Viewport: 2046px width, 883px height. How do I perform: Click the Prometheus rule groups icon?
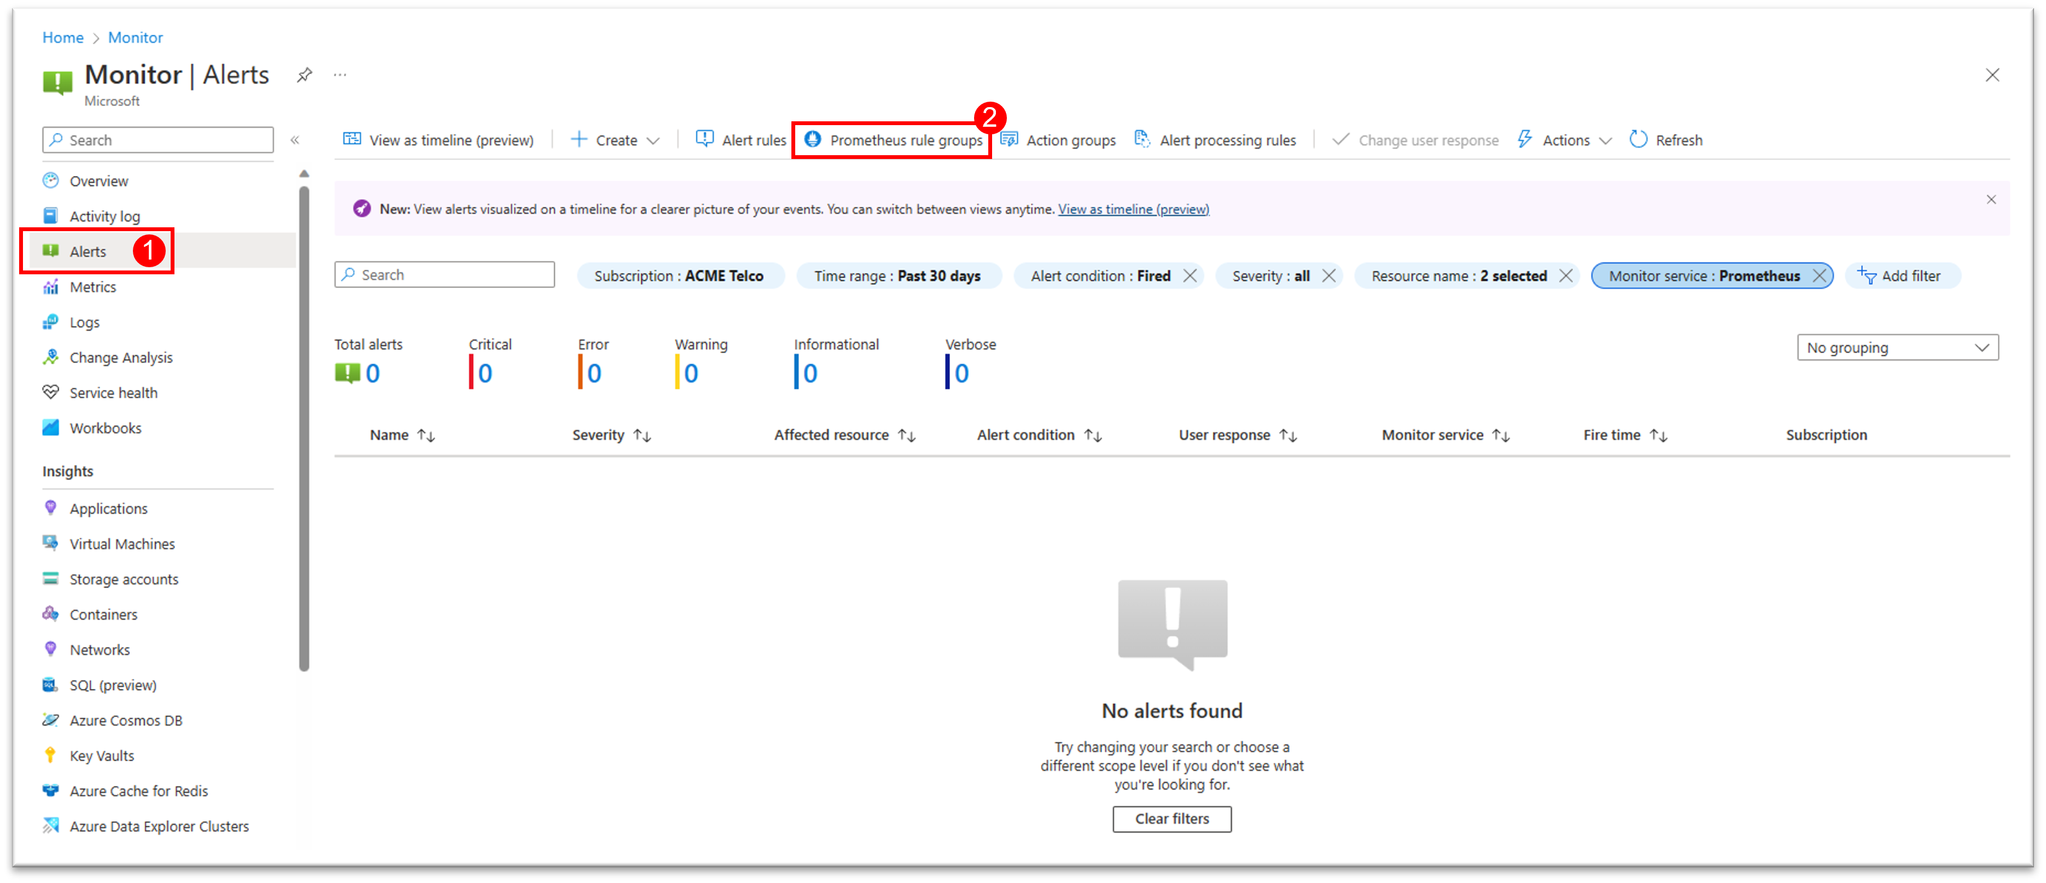pyautogui.click(x=812, y=139)
